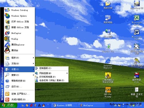The width and height of the screenshot is (144, 108).
Task: Select DFX For Winamp desktop icon
Action: point(108,92)
